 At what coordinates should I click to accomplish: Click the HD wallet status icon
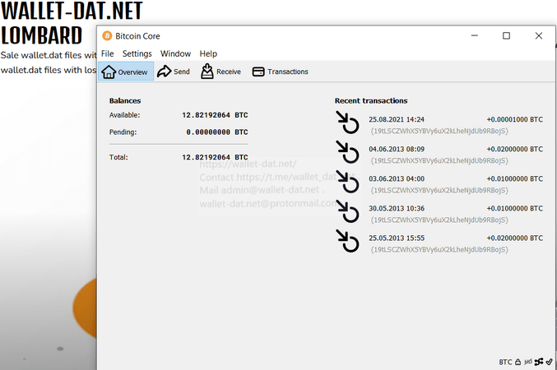[x=528, y=362]
